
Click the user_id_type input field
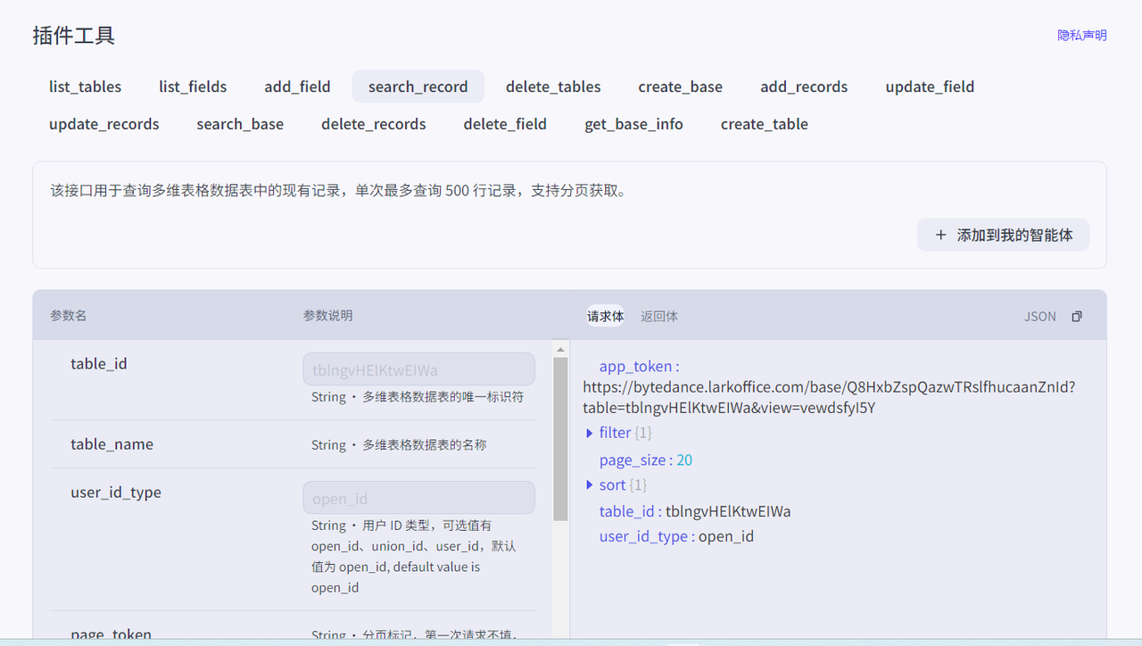coord(418,498)
